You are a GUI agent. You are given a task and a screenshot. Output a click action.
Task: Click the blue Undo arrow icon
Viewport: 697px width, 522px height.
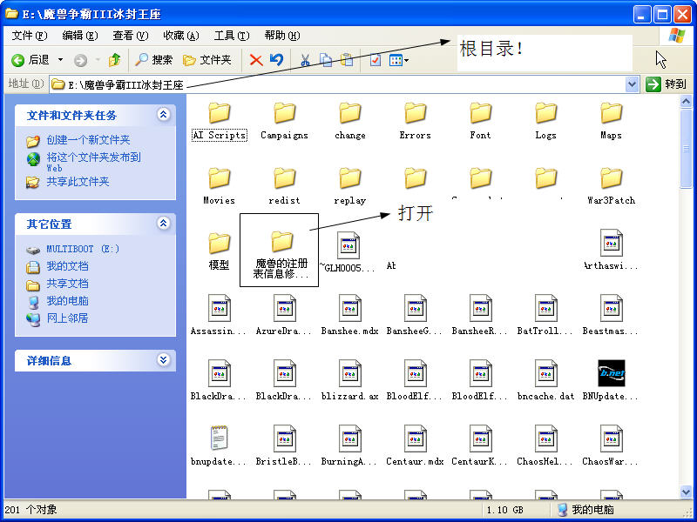tap(276, 60)
